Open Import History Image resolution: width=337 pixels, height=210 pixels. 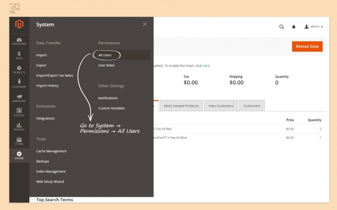click(47, 85)
